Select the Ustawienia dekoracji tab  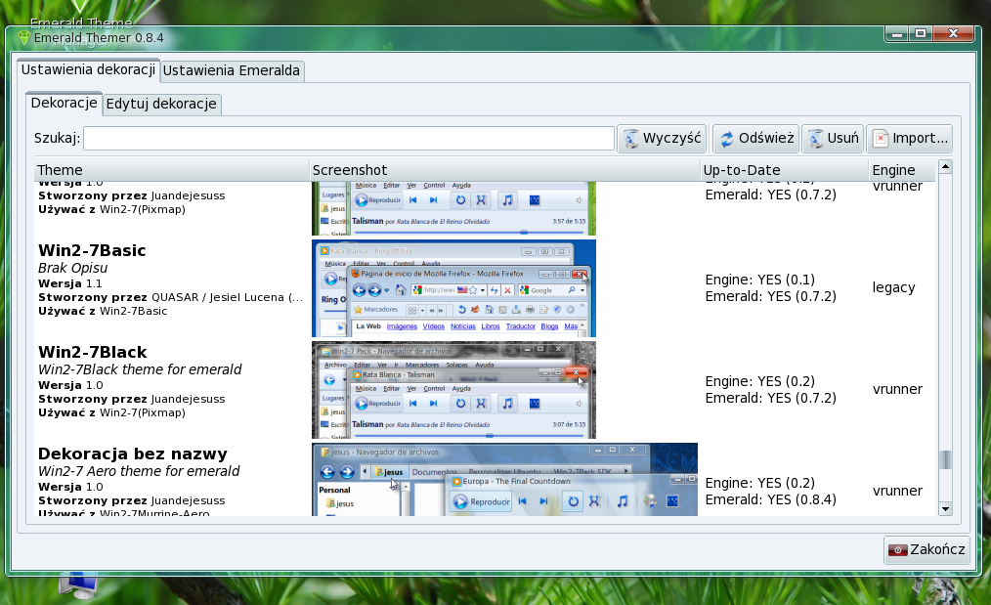click(88, 70)
